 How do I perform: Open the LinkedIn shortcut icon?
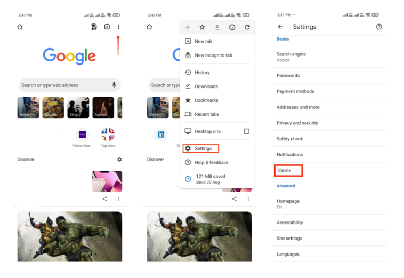point(161,134)
